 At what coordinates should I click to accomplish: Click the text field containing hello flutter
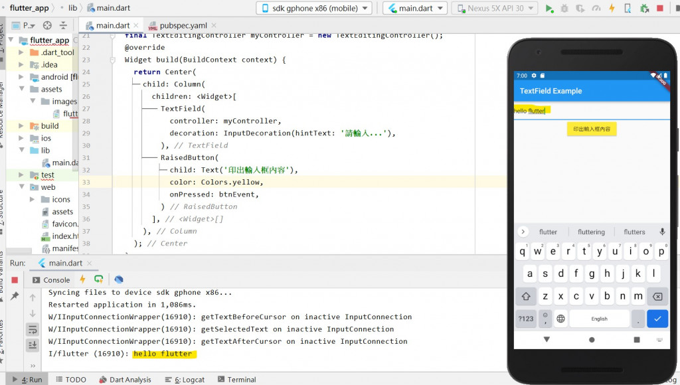pos(592,111)
